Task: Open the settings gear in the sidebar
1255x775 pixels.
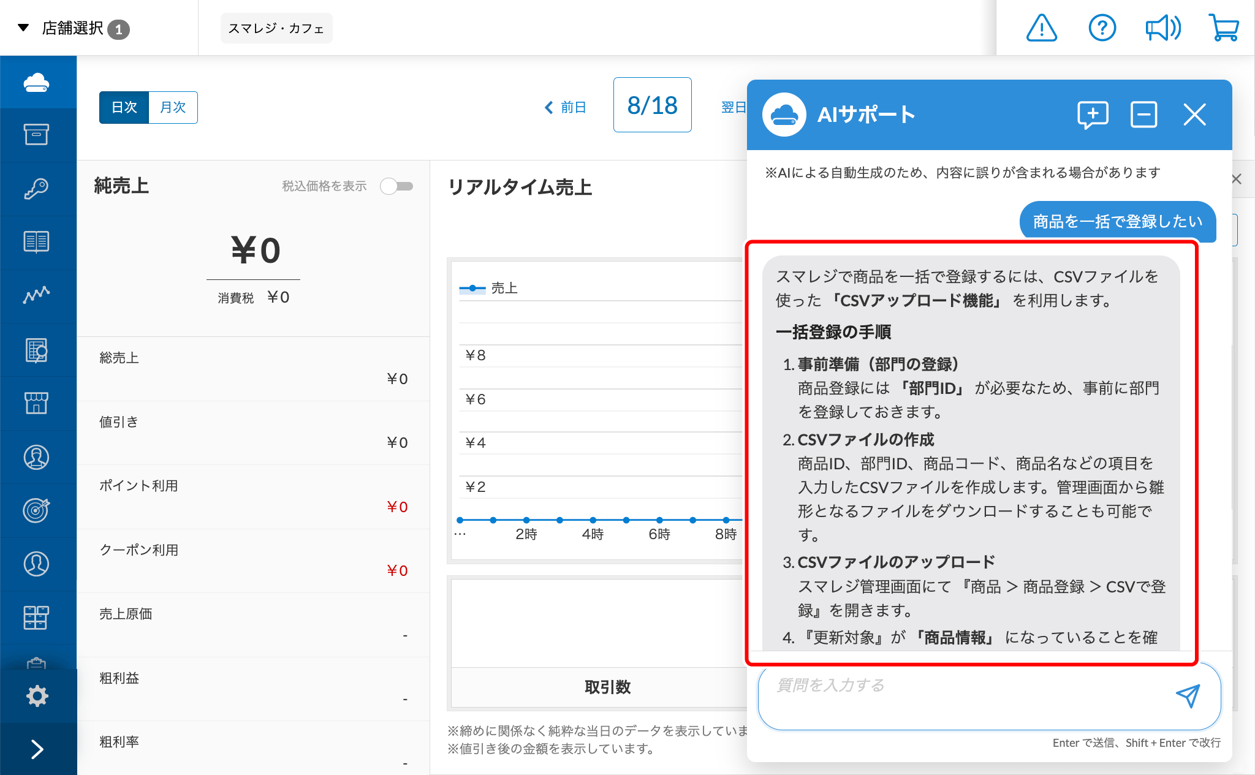Action: pyautogui.click(x=37, y=696)
